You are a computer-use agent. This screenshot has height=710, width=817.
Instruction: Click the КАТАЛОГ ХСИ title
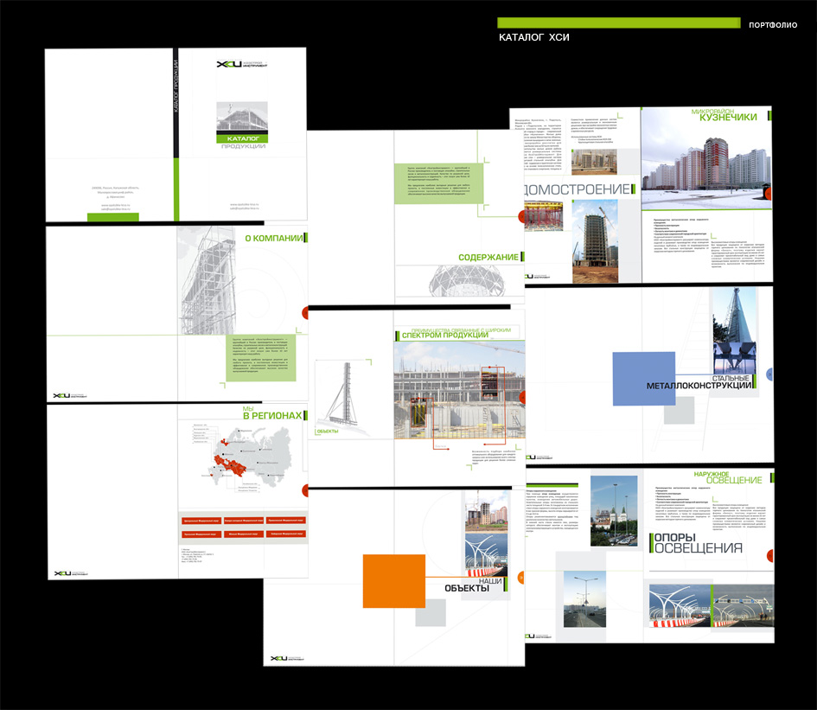534,37
